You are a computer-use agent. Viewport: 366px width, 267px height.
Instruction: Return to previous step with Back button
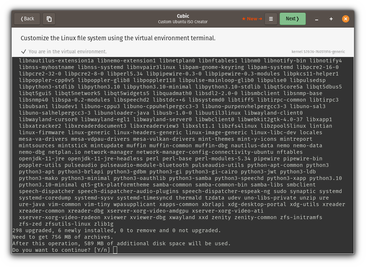pos(26,19)
